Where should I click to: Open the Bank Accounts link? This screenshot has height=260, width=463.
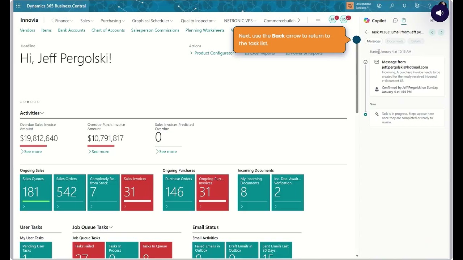click(x=72, y=30)
